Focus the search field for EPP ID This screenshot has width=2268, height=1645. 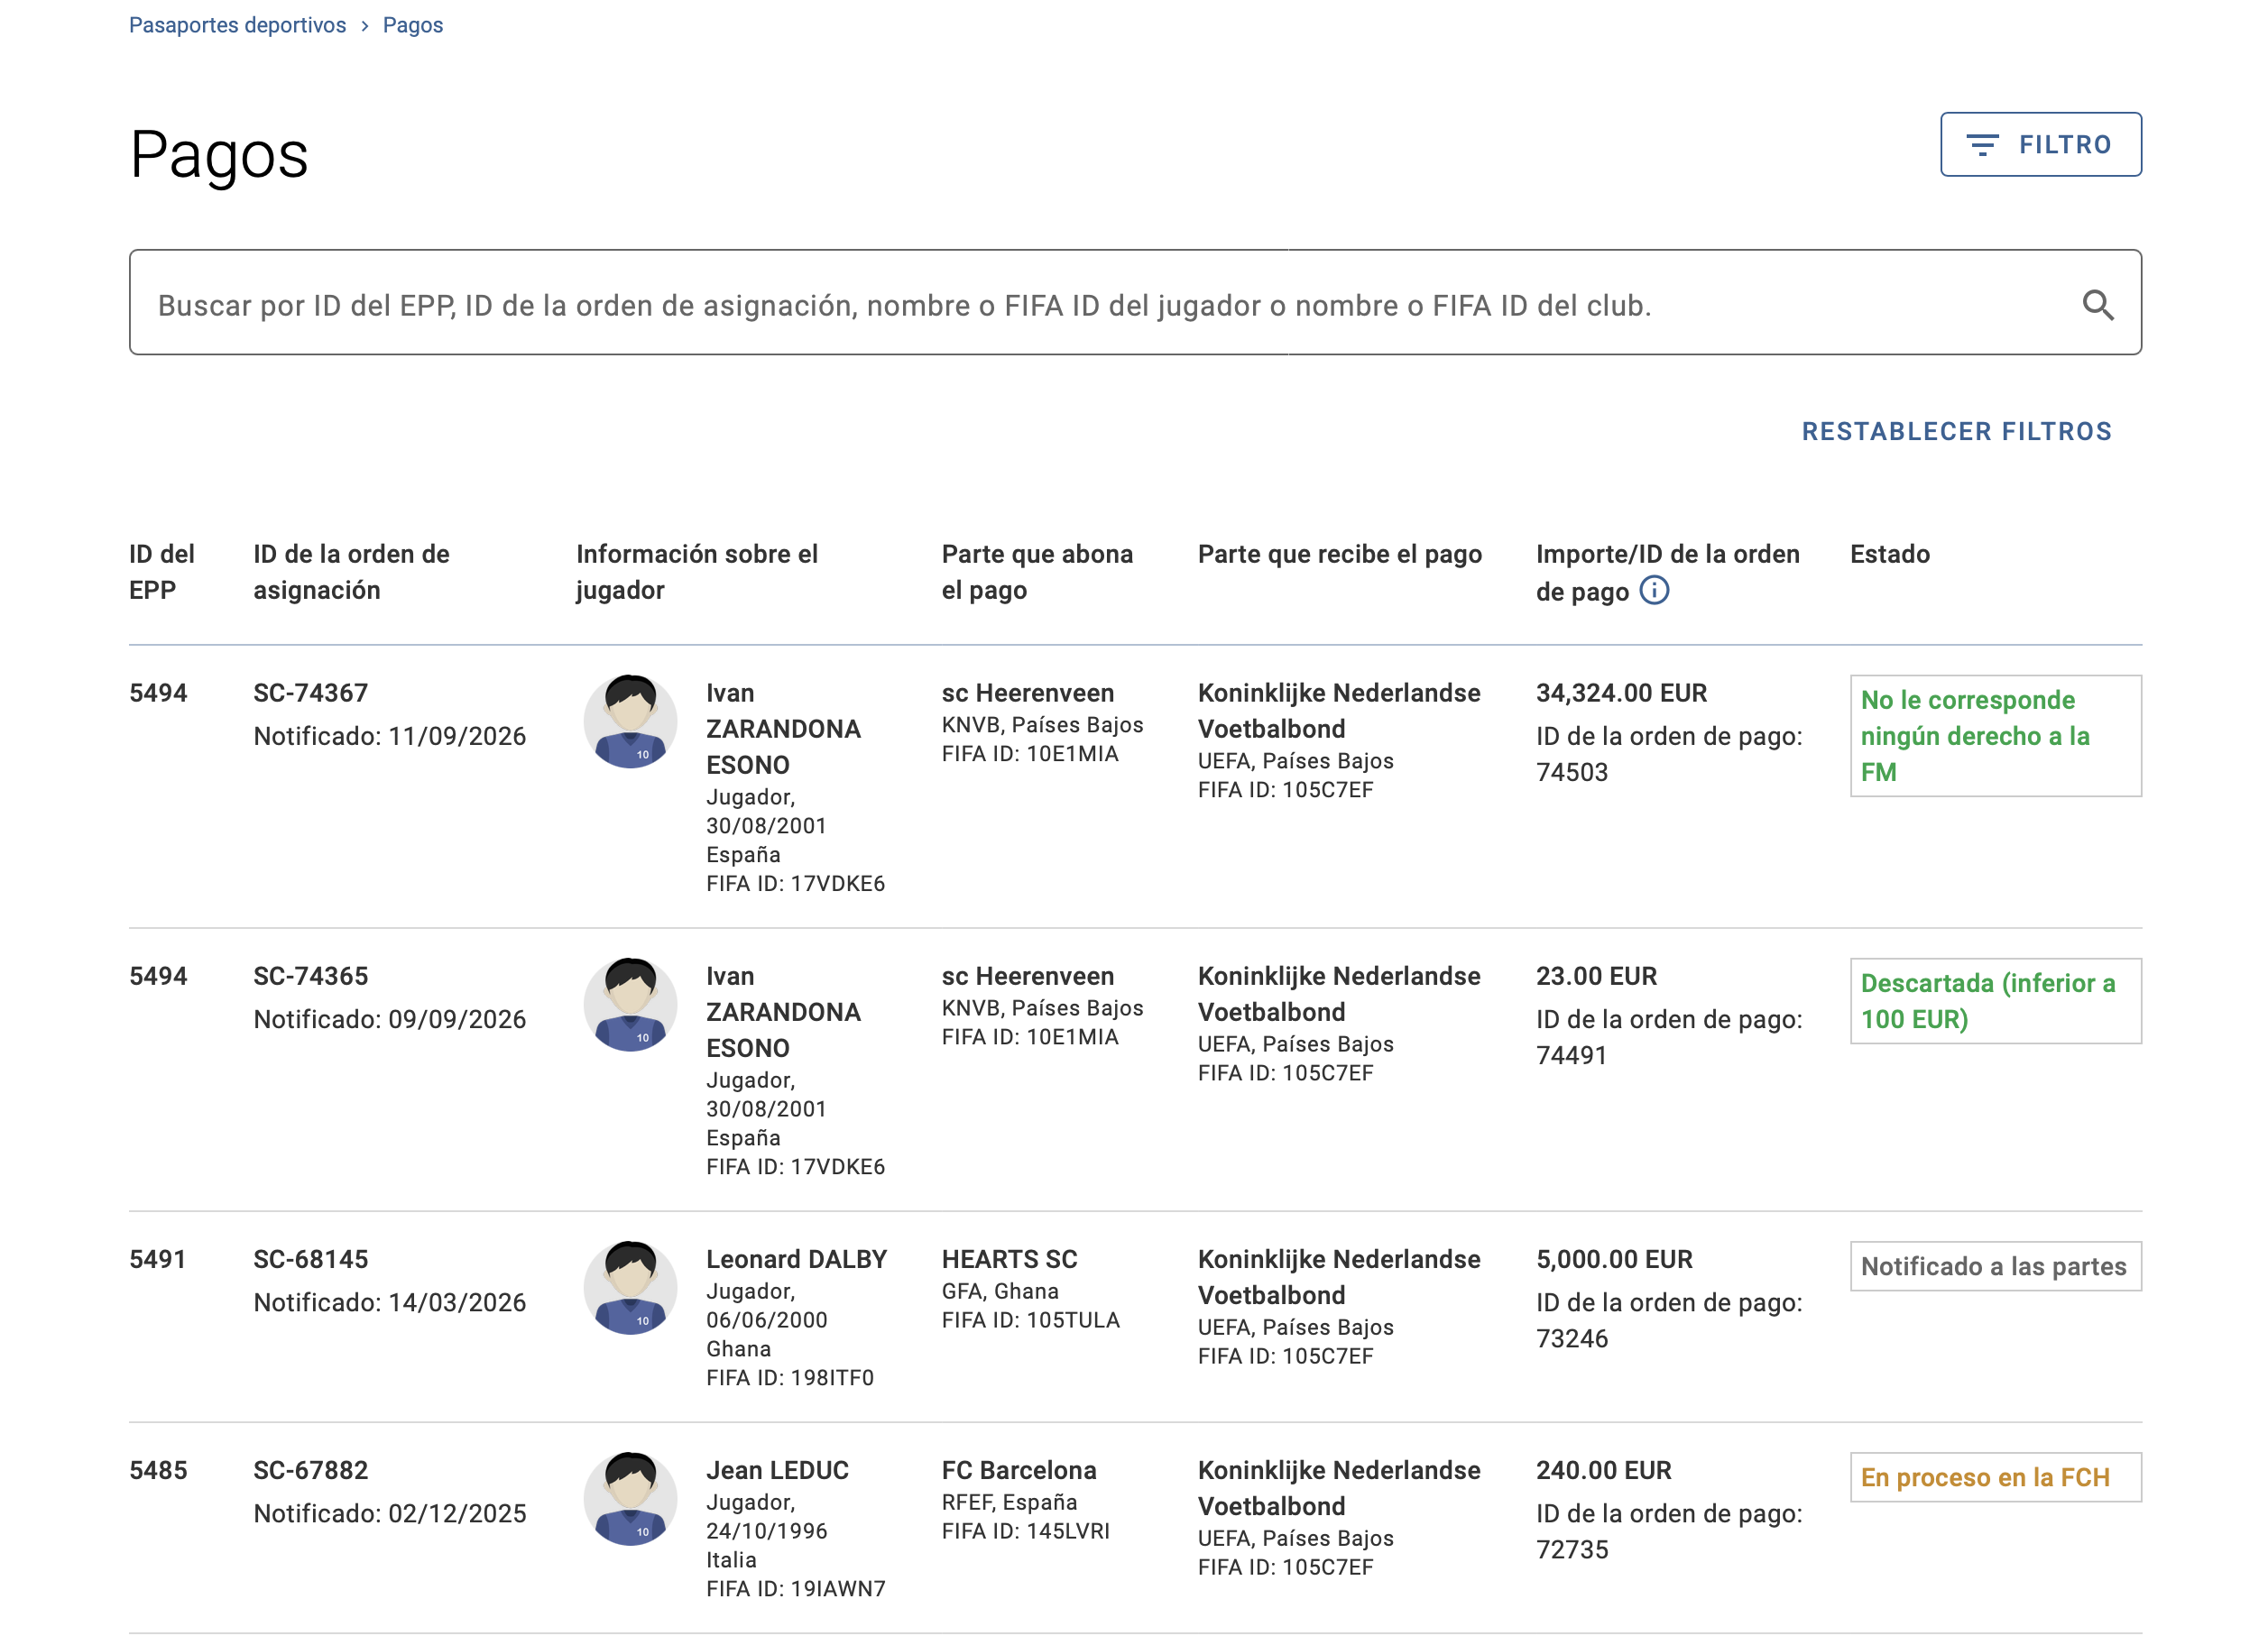[x=1135, y=303]
